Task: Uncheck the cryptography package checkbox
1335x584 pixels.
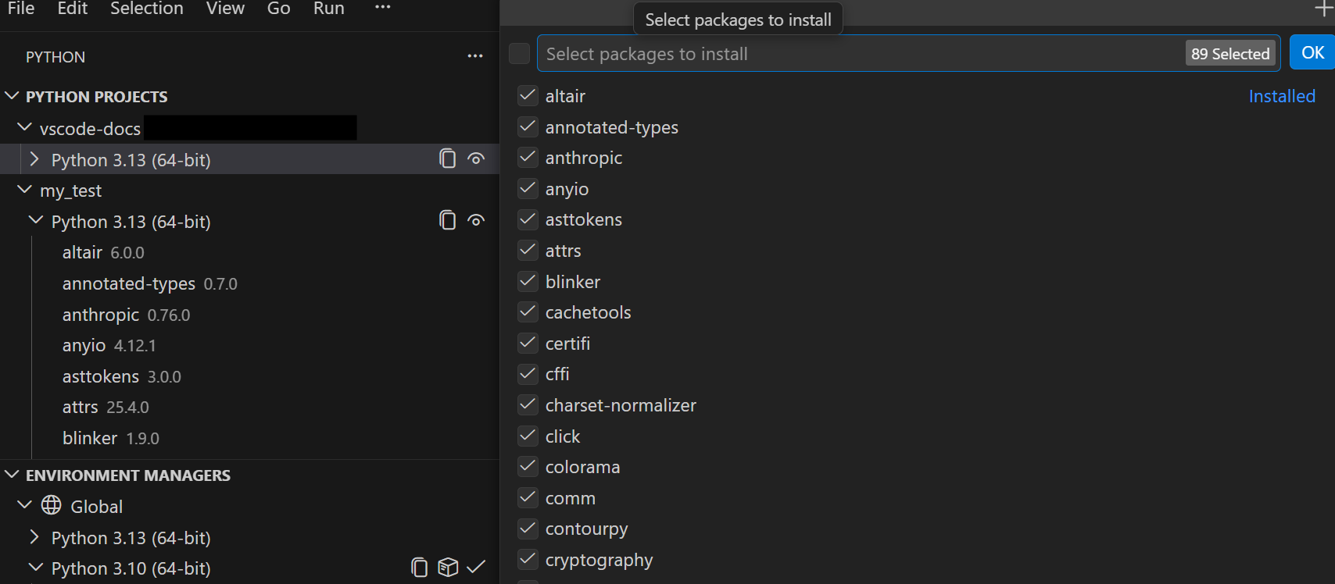Action: [x=528, y=560]
